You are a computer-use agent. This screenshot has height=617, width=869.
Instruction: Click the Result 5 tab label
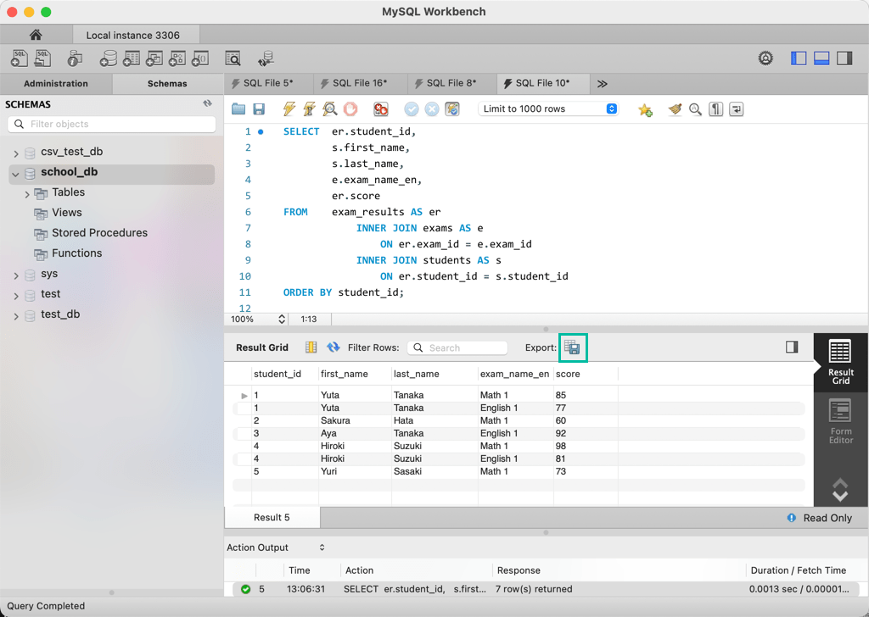272,517
